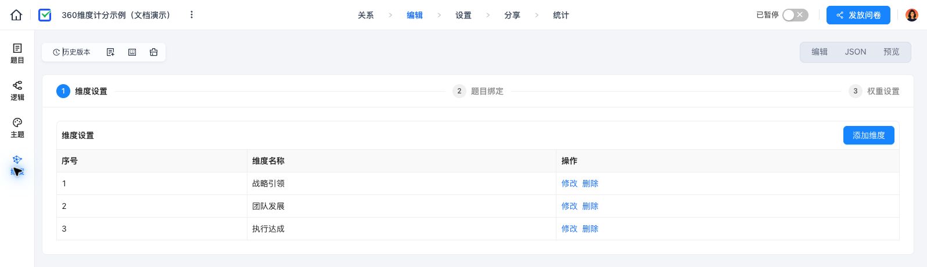Switch to 编辑 view mode at right
The width and height of the screenshot is (927, 267).
[820, 52]
